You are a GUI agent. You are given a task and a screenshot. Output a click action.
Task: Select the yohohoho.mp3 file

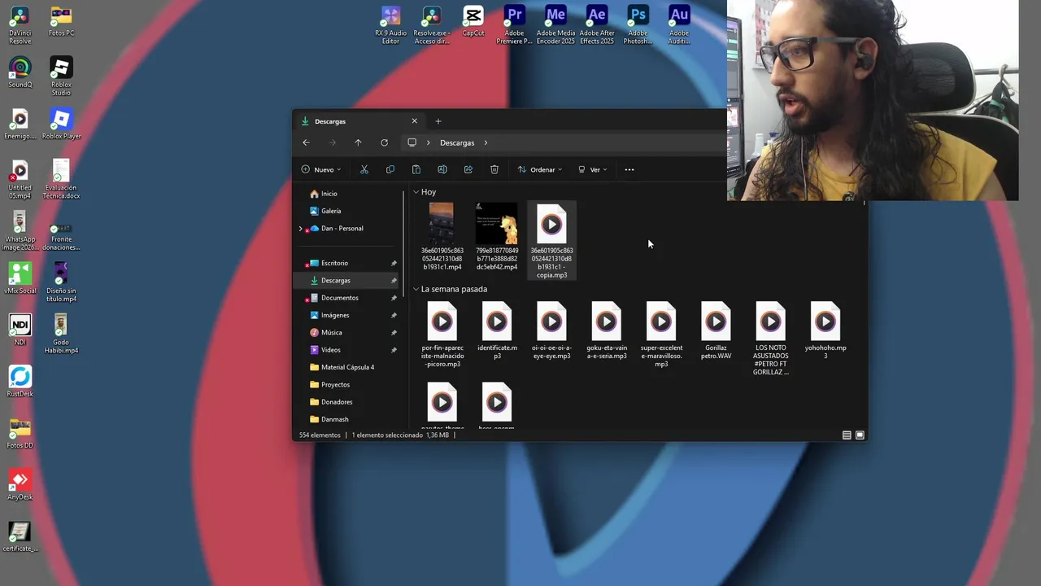(x=825, y=331)
